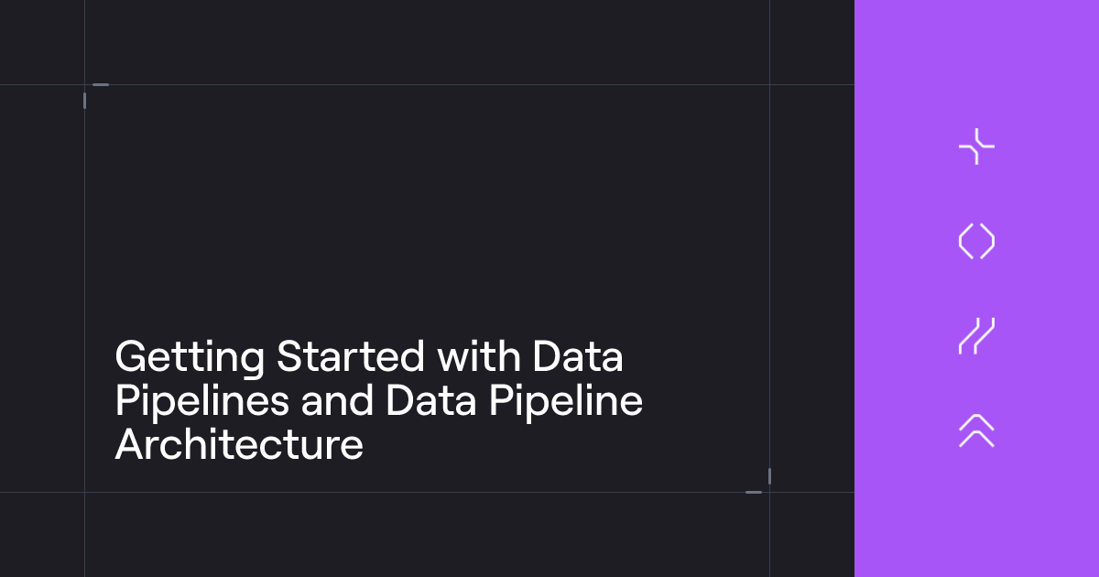This screenshot has height=577, width=1099.
Task: Click the bottom-right horizontal corner dash mark
Action: [754, 492]
